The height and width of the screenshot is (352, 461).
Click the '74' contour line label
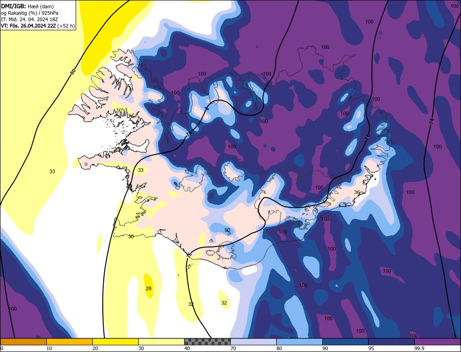click(x=431, y=121)
